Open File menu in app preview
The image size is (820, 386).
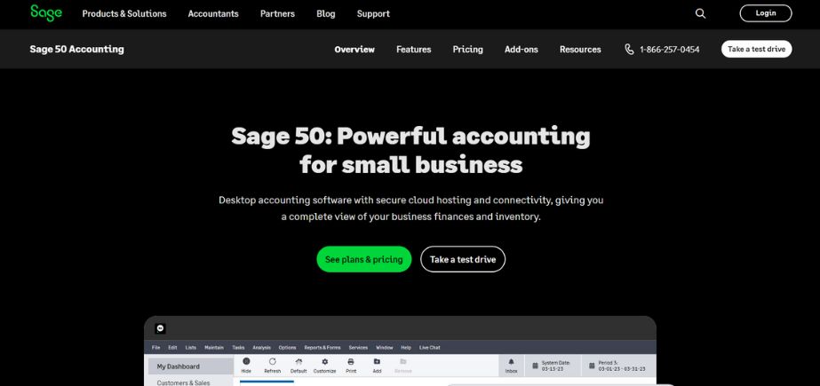click(155, 347)
